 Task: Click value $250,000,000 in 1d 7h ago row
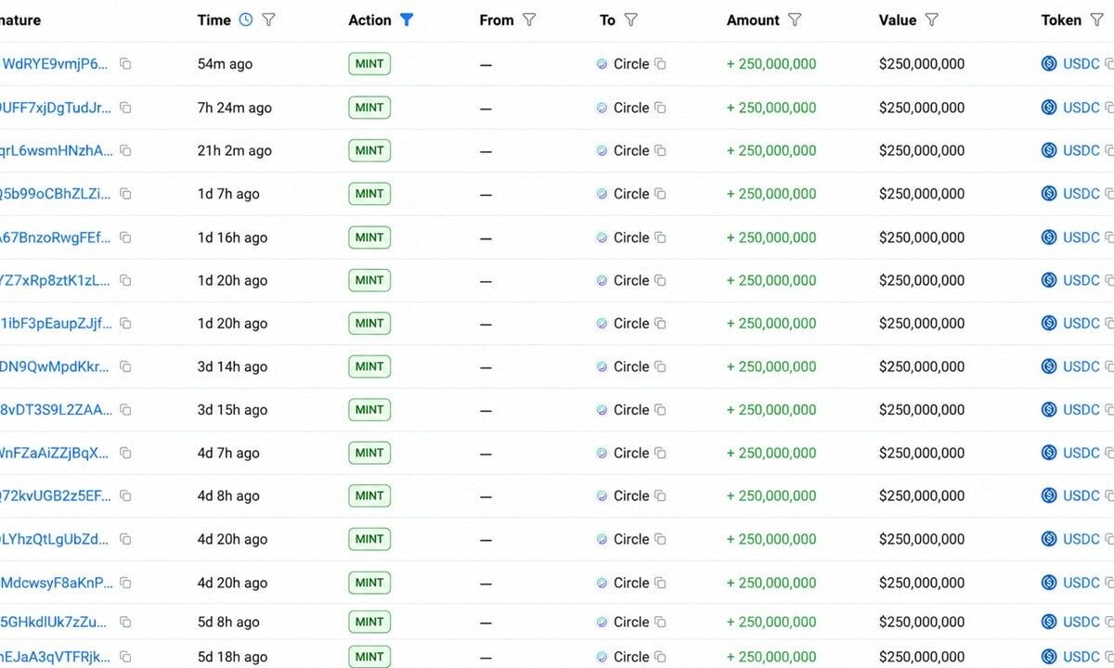click(x=922, y=194)
